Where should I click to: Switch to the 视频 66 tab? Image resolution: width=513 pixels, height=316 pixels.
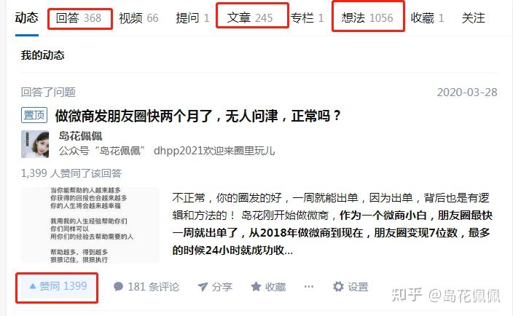[138, 18]
